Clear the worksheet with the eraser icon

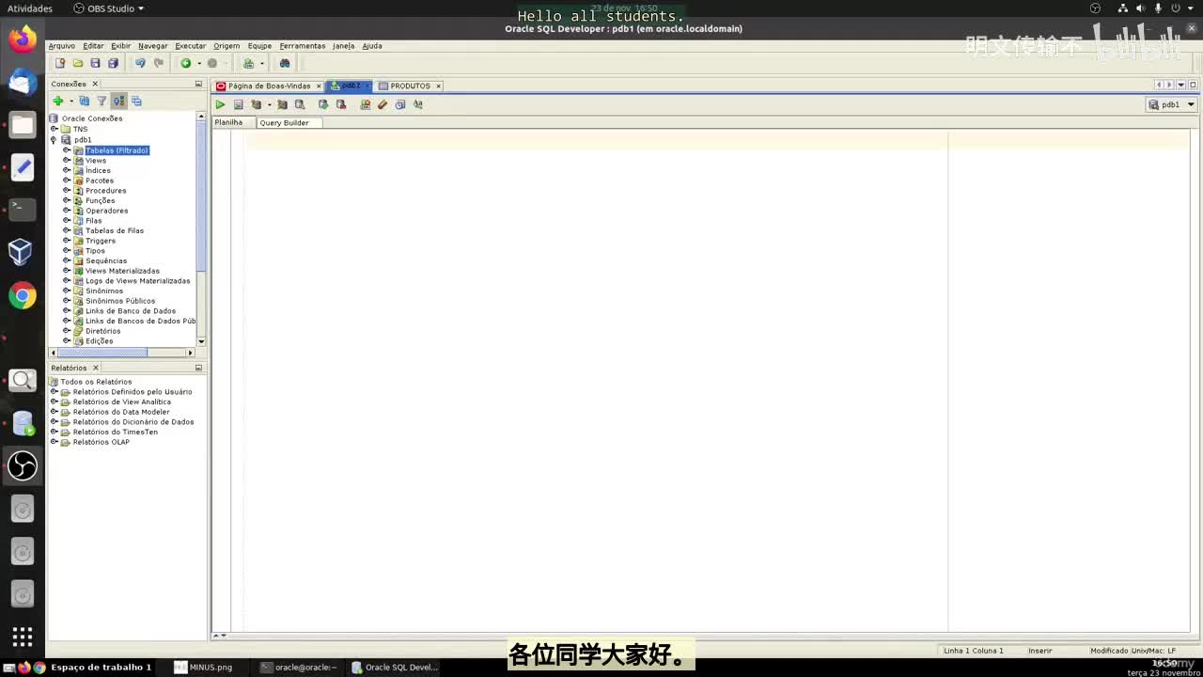click(x=383, y=104)
